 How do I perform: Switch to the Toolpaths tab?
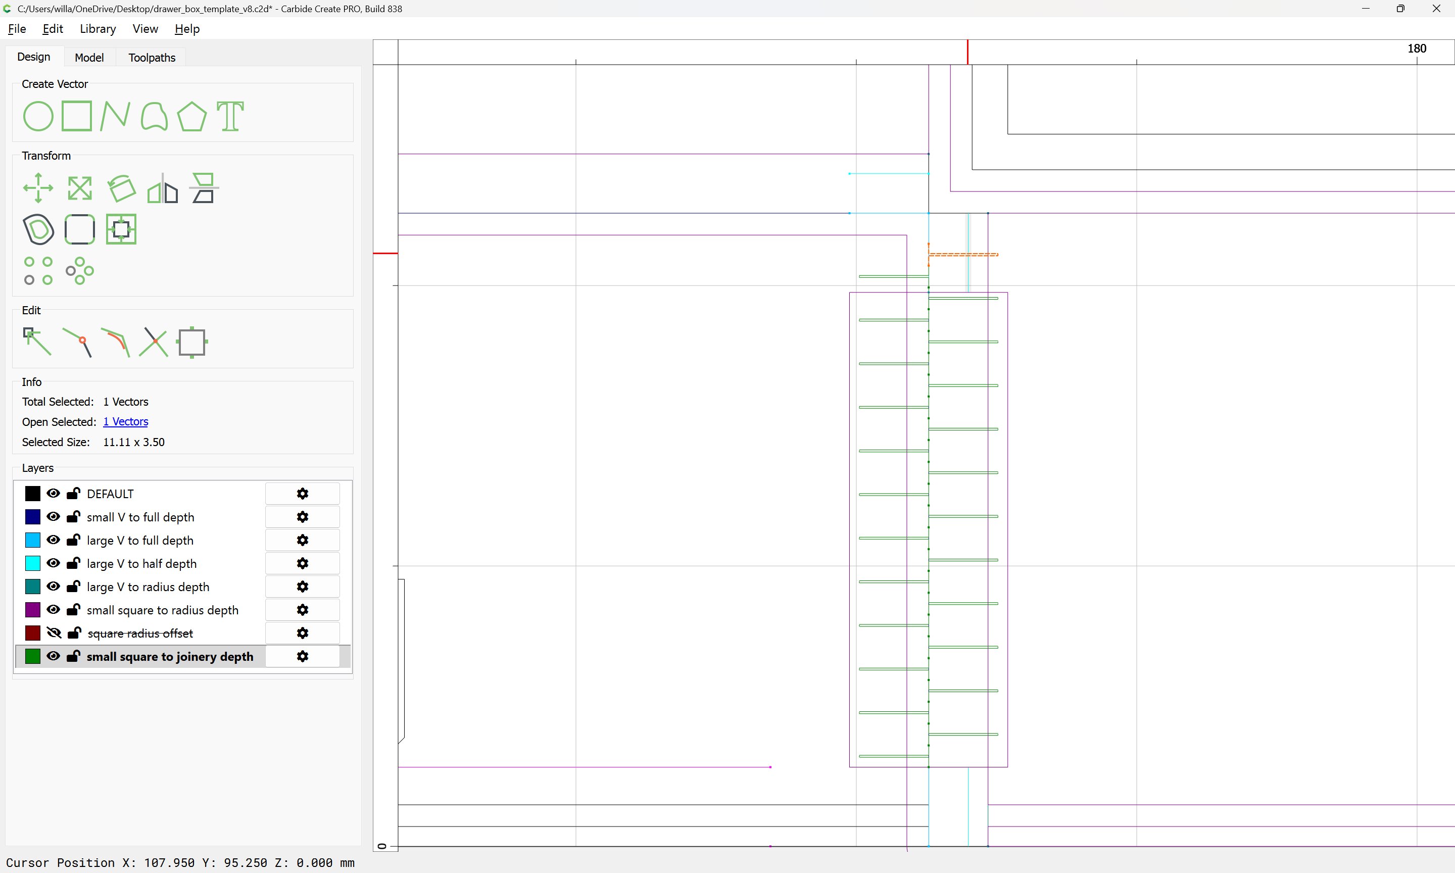pos(152,58)
